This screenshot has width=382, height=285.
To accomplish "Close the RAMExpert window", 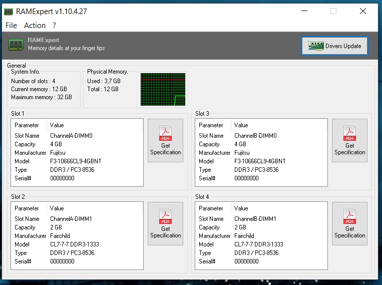I will coord(363,11).
